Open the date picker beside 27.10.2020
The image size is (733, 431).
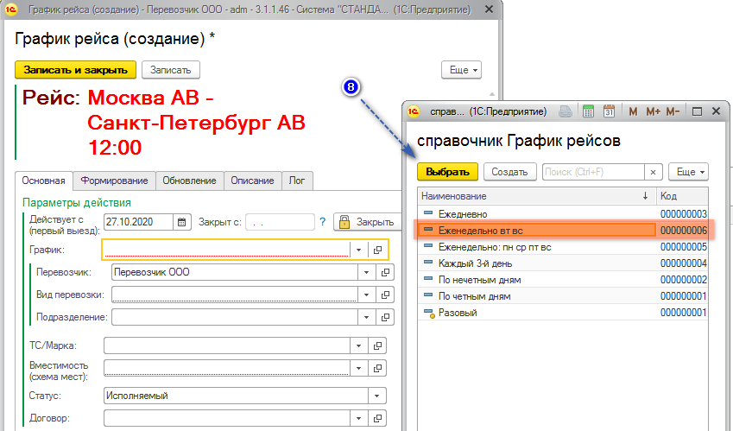pos(182,222)
